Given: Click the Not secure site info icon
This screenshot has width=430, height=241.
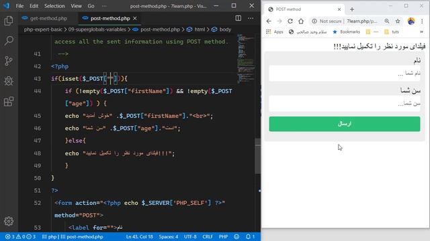Looking at the screenshot, I should point(314,21).
